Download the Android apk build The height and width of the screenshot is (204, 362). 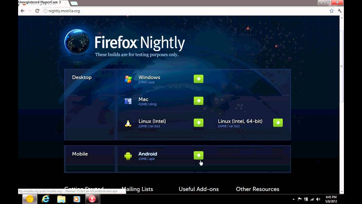(199, 155)
